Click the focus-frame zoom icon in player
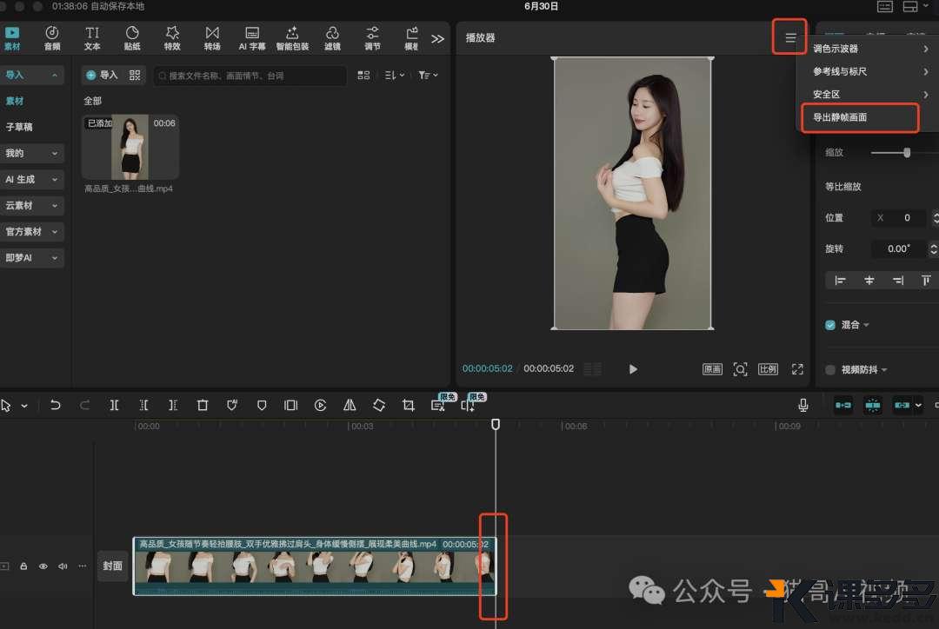939x629 pixels. [x=740, y=368]
